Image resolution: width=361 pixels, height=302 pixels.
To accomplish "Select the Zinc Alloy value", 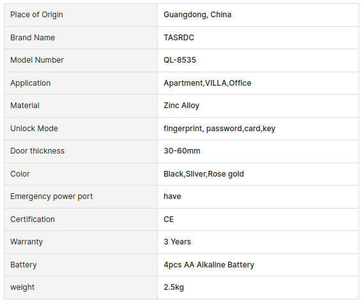I will 181,106.
